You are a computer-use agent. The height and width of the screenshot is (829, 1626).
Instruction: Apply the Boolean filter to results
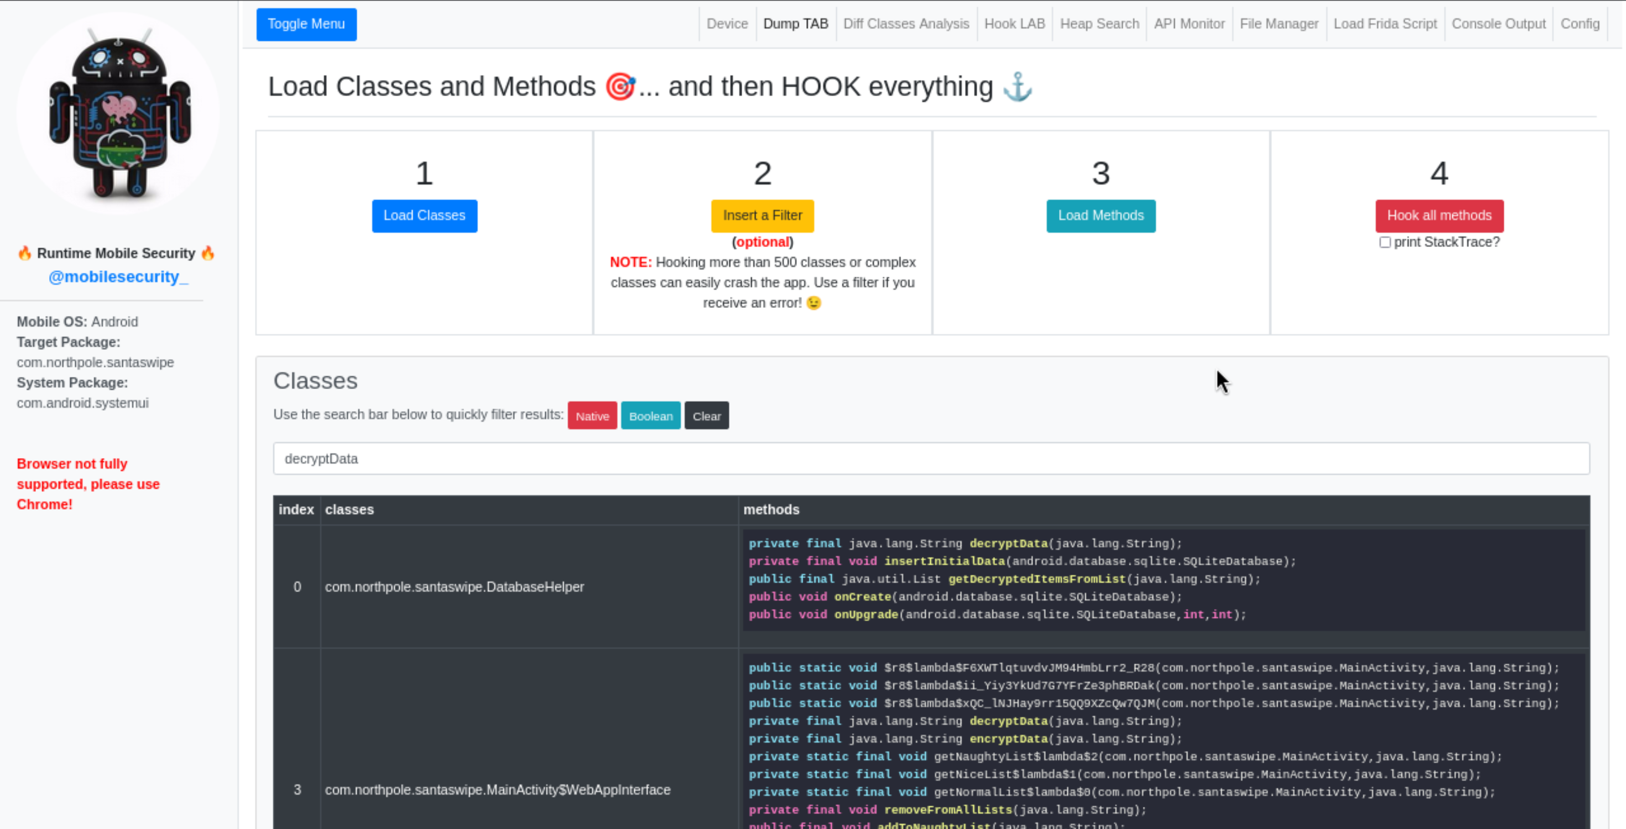650,415
